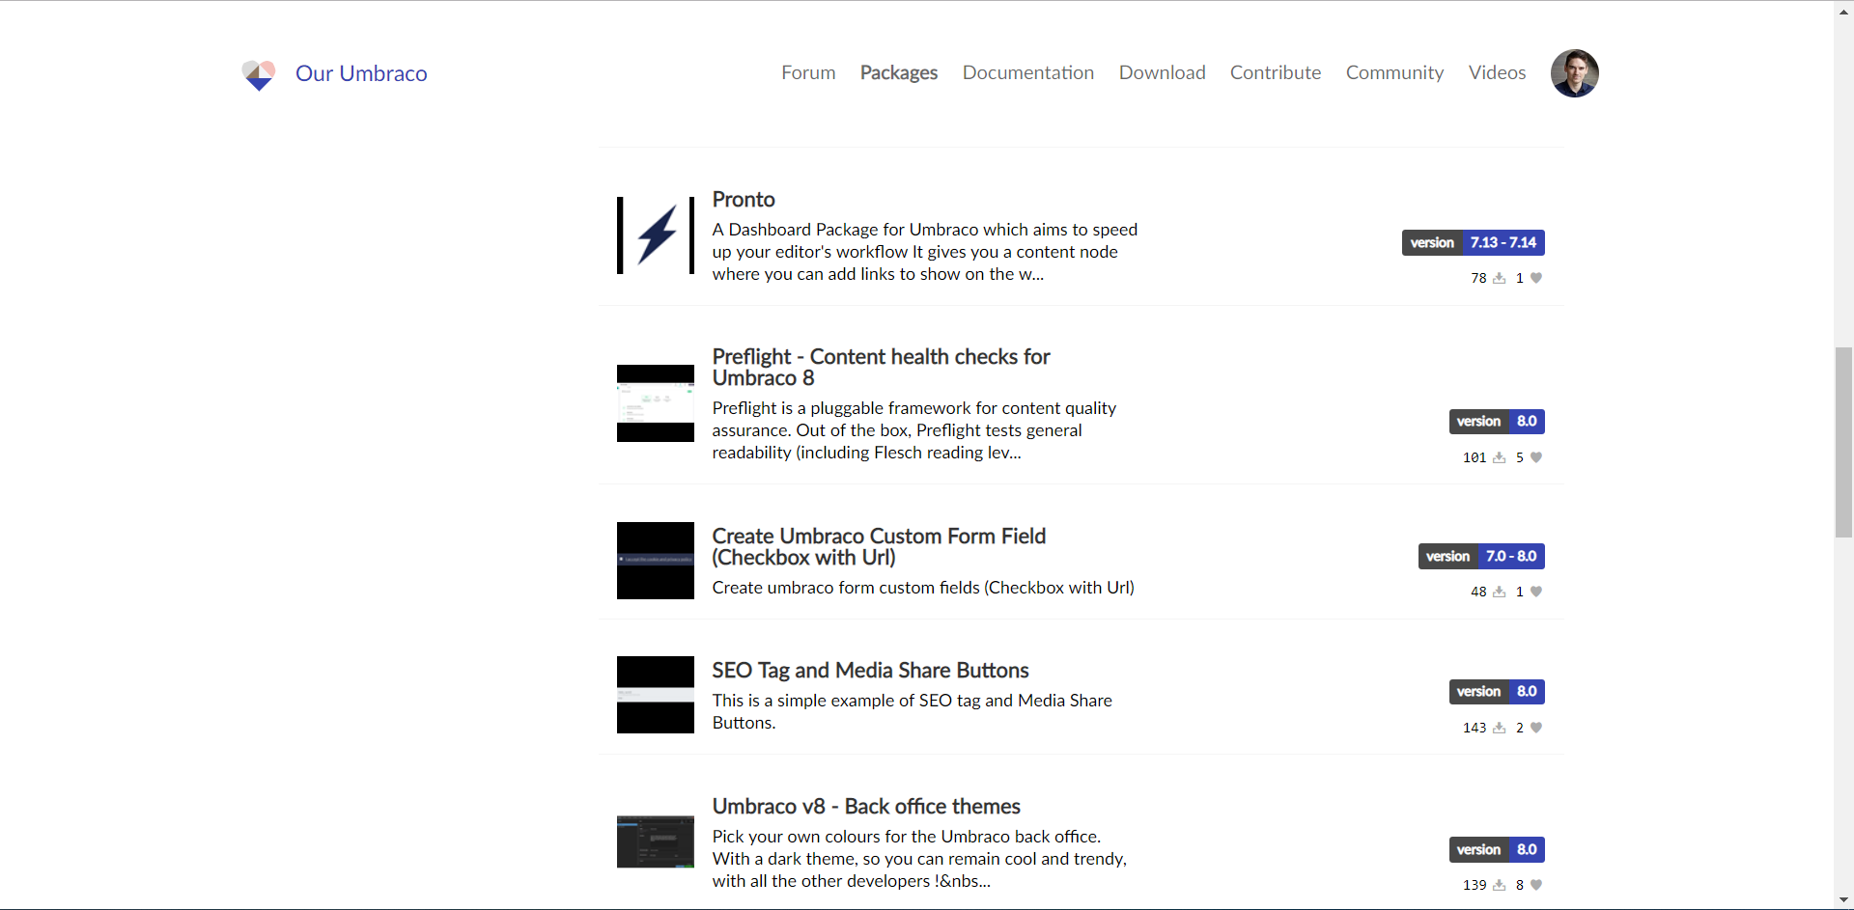This screenshot has height=910, width=1854.
Task: Open the Preflight content health checks package
Action: [x=881, y=367]
